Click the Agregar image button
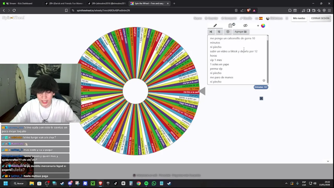This screenshot has width=334, height=188. (240, 32)
